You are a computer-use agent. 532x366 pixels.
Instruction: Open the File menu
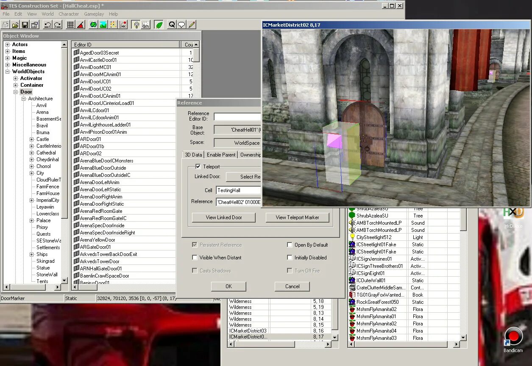pyautogui.click(x=6, y=14)
